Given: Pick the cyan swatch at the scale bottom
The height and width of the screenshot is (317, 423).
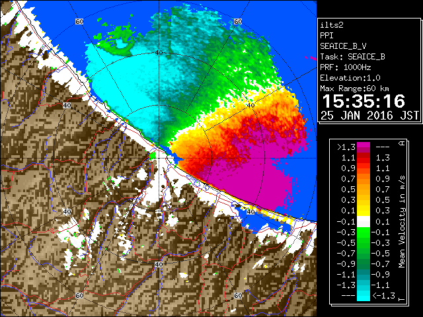Looking at the screenshot, I should [364, 295].
